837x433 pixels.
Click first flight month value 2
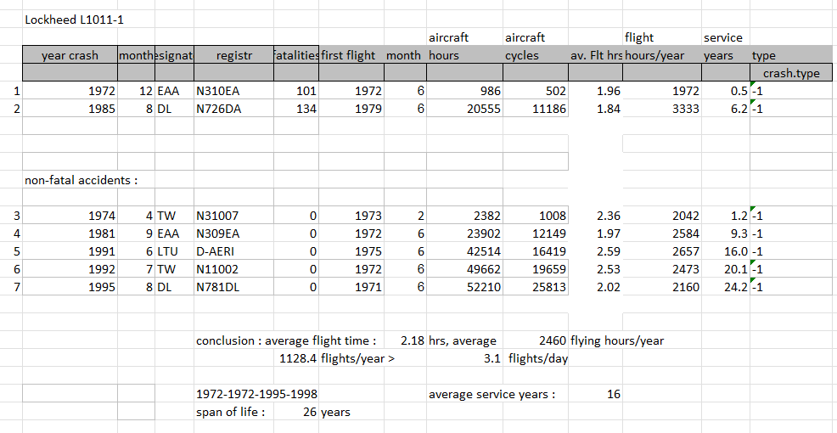click(405, 216)
